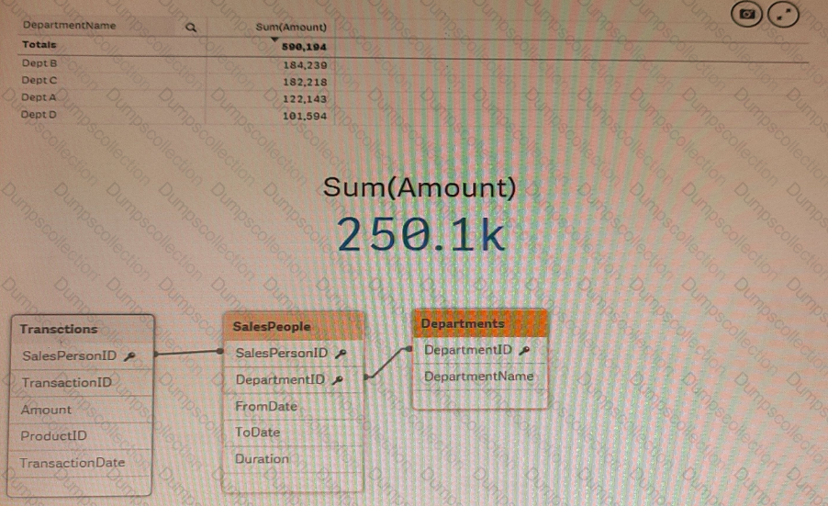828x506 pixels.
Task: Select the Dept B row
Action: pos(39,63)
